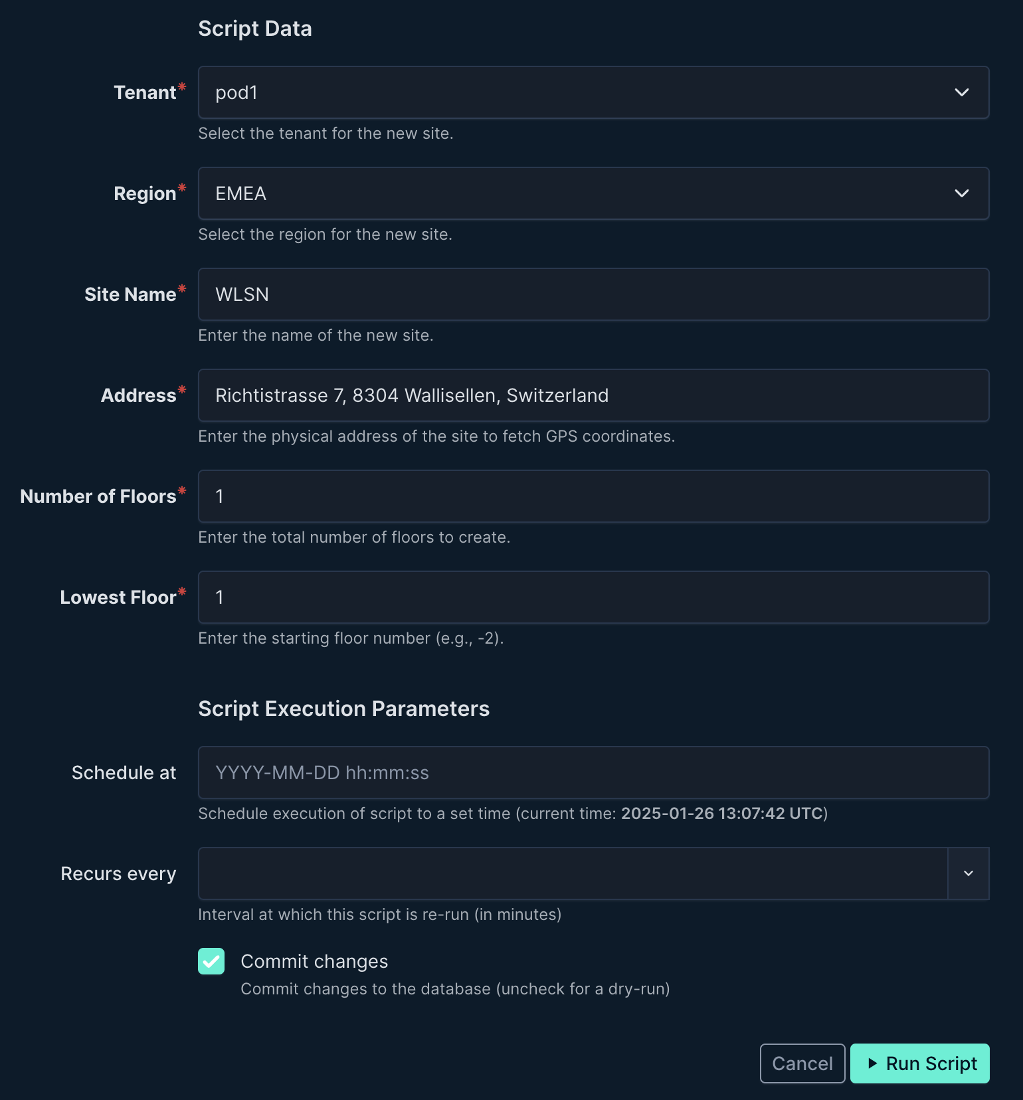Click the chevron icon in the Tenant field

click(961, 92)
